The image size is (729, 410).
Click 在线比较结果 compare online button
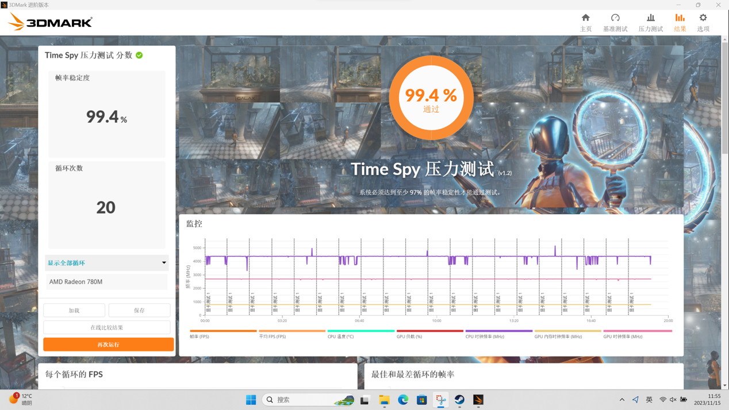pos(107,327)
